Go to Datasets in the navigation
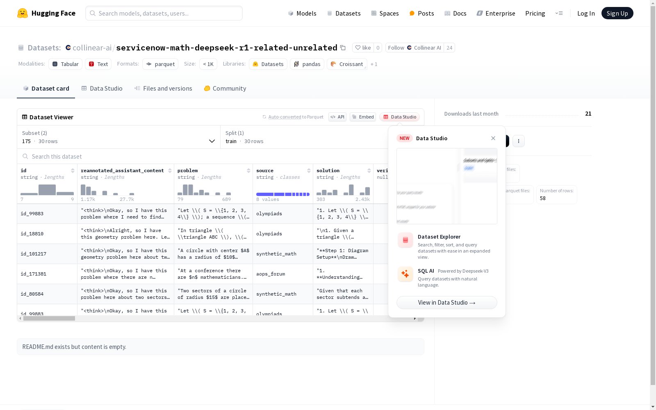 click(344, 13)
